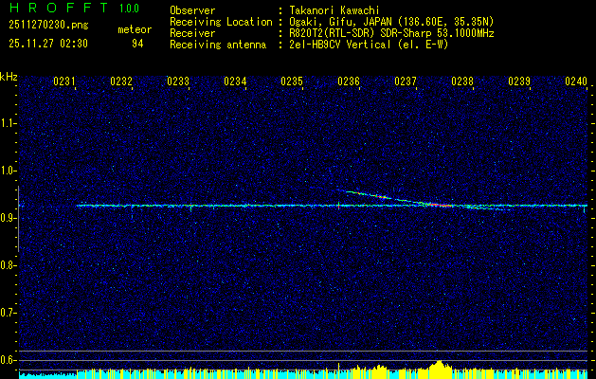Click the 0231 time marker
Image resolution: width=596 pixels, height=379 pixels.
[x=63, y=81]
